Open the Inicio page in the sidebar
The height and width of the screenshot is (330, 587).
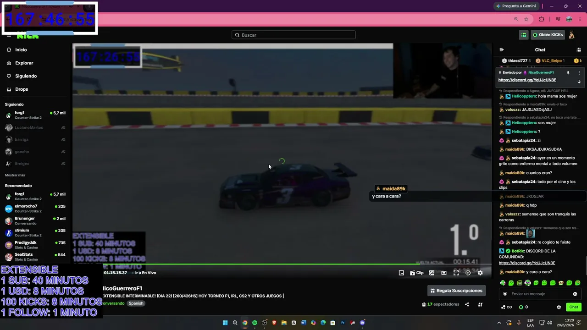click(x=17, y=49)
